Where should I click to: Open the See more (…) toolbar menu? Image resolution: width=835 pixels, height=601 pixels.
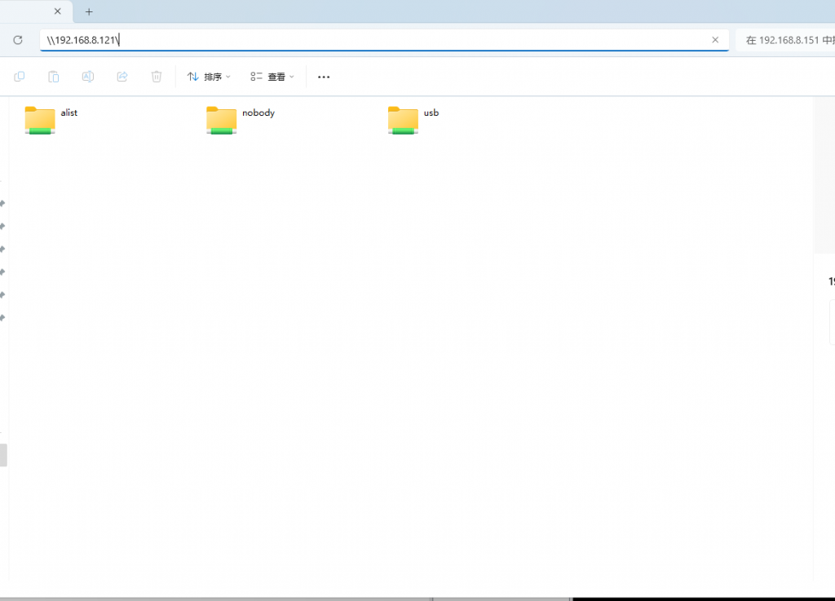tap(323, 77)
